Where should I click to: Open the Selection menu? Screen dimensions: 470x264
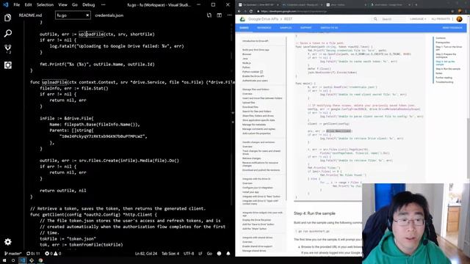(45, 5)
